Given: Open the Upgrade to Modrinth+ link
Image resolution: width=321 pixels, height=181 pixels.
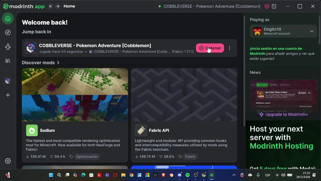Looking at the screenshot, I should coord(284,114).
